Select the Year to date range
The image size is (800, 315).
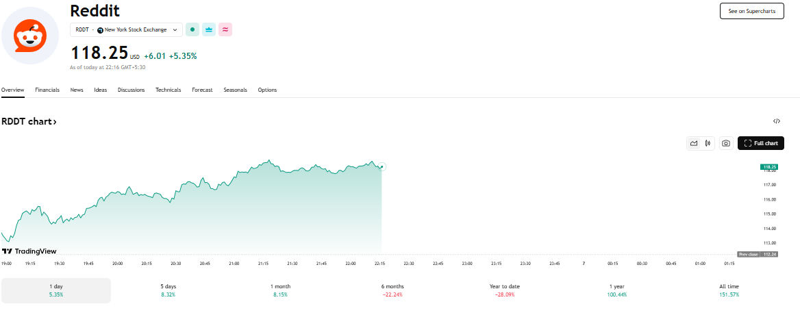click(x=505, y=290)
